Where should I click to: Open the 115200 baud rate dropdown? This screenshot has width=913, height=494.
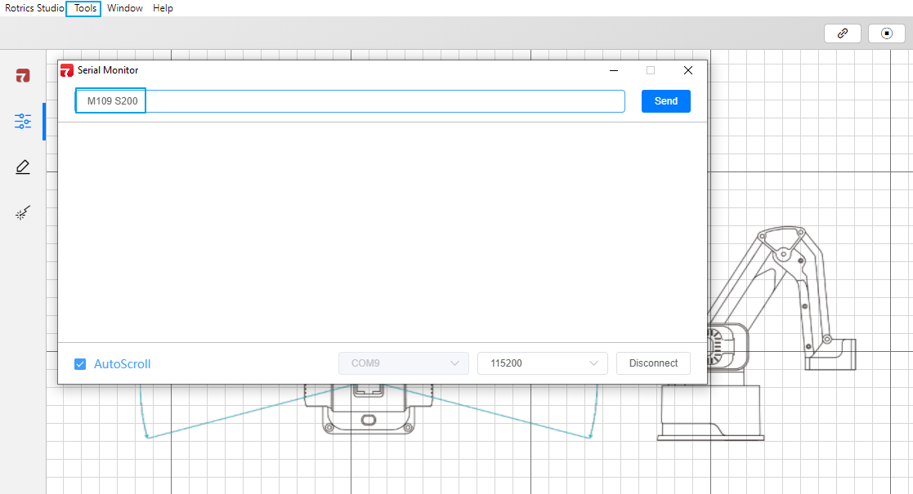click(x=543, y=363)
